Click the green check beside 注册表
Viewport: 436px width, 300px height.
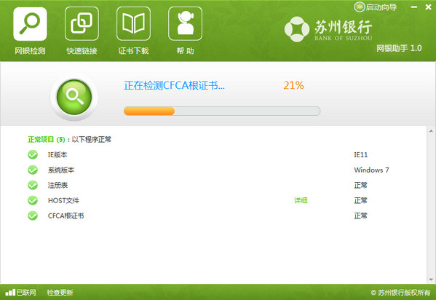33,186
